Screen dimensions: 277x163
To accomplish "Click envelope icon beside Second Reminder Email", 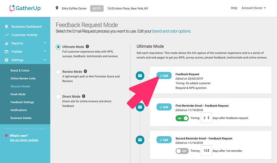I will coord(140,140).
